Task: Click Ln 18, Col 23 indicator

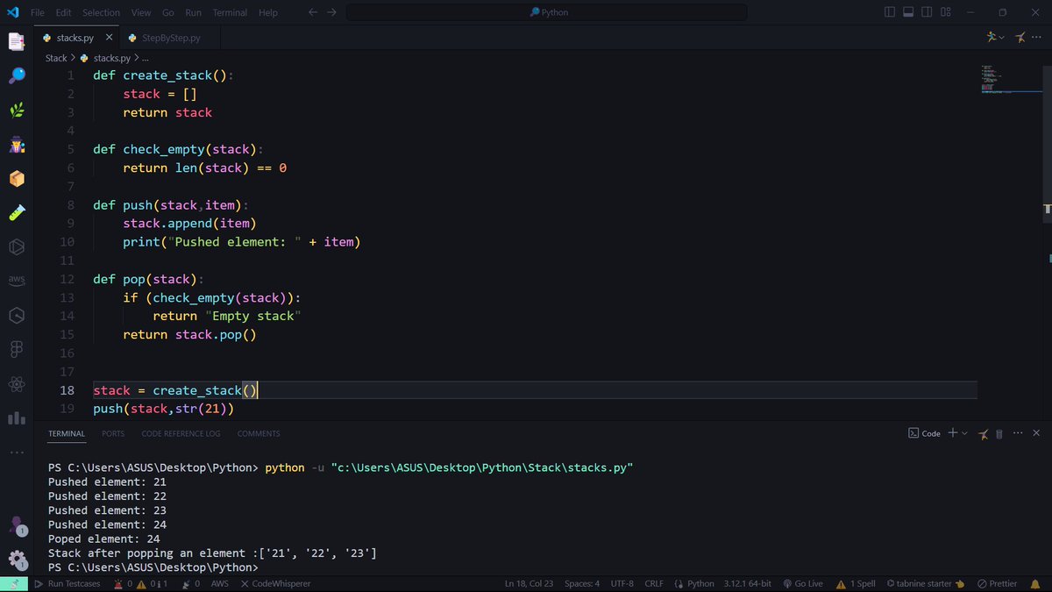Action: (x=529, y=583)
